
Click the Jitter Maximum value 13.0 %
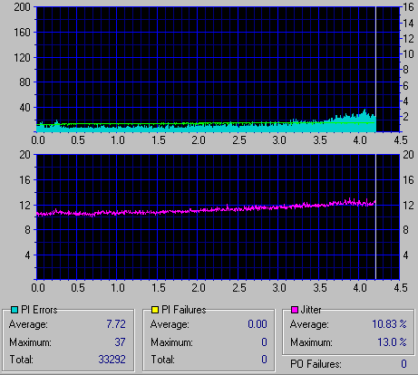coord(392,342)
